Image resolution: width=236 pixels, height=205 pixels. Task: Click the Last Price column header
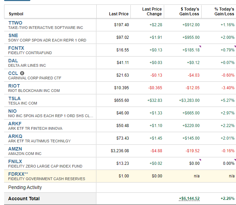pos(119,14)
